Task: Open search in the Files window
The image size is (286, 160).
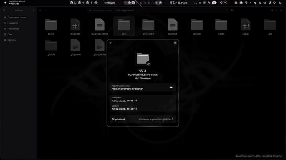Action: [x=4, y=10]
